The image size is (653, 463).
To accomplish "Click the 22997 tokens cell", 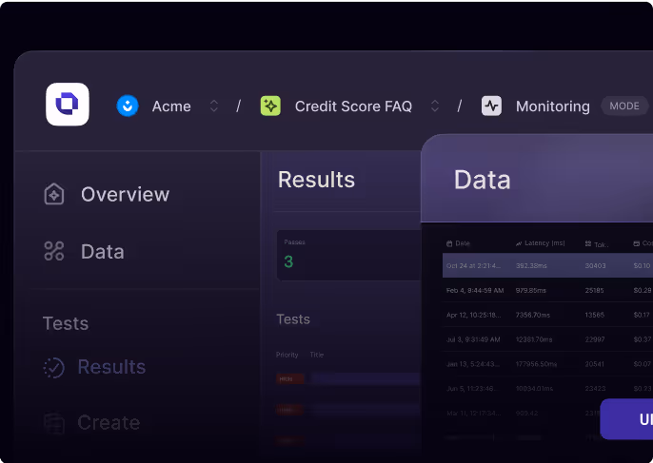I will 595,339.
